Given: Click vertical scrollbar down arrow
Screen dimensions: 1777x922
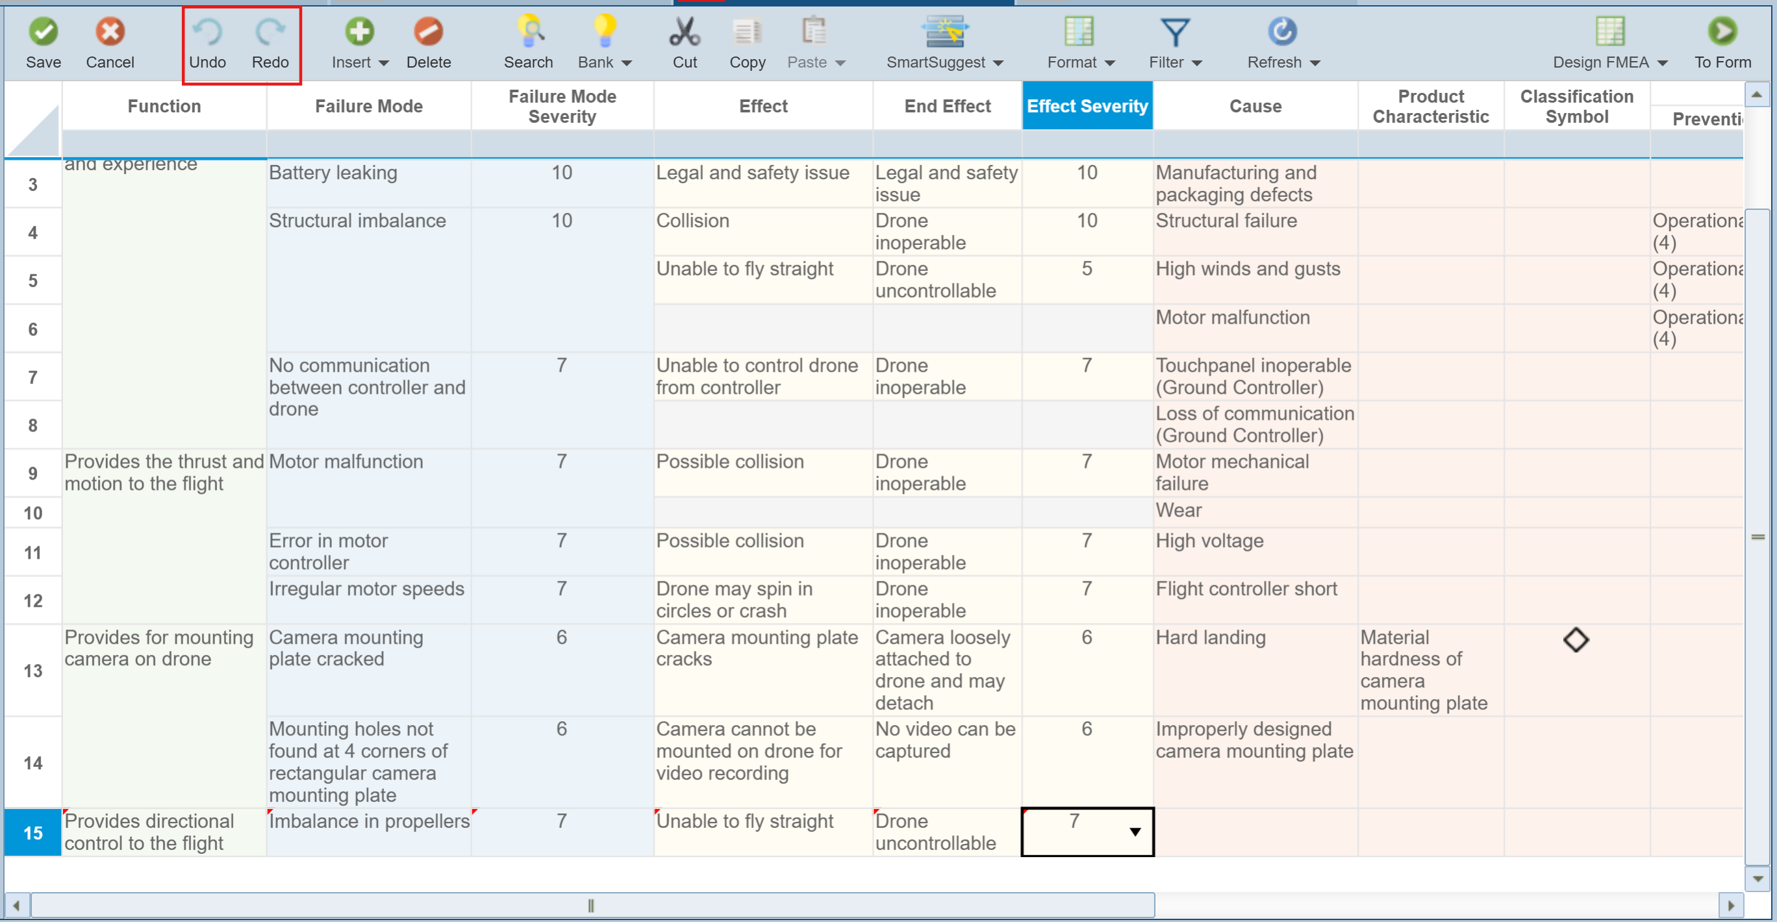Looking at the screenshot, I should coord(1758,879).
